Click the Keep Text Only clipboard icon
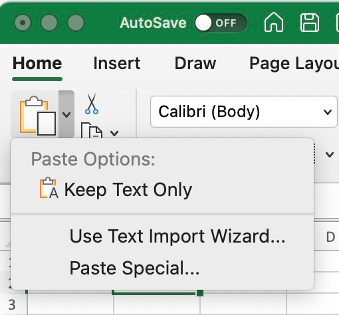This screenshot has width=339, height=315. (x=49, y=188)
